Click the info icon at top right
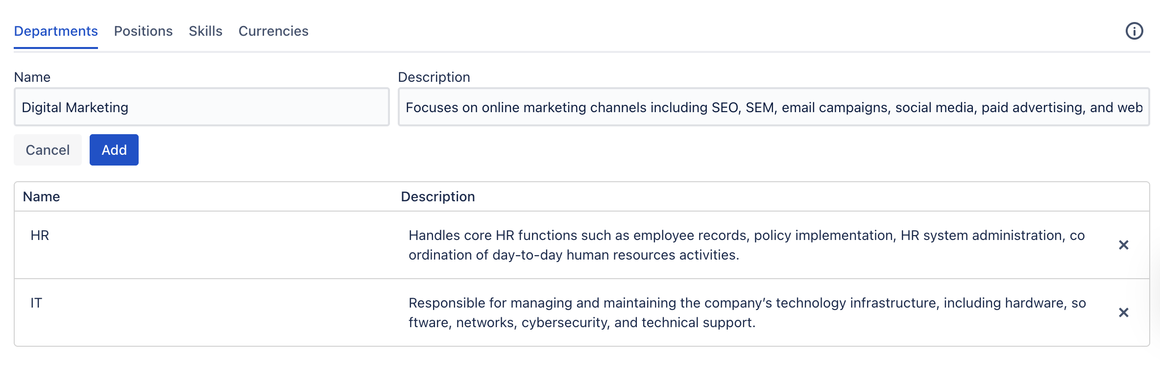1160x382 pixels. [x=1134, y=31]
